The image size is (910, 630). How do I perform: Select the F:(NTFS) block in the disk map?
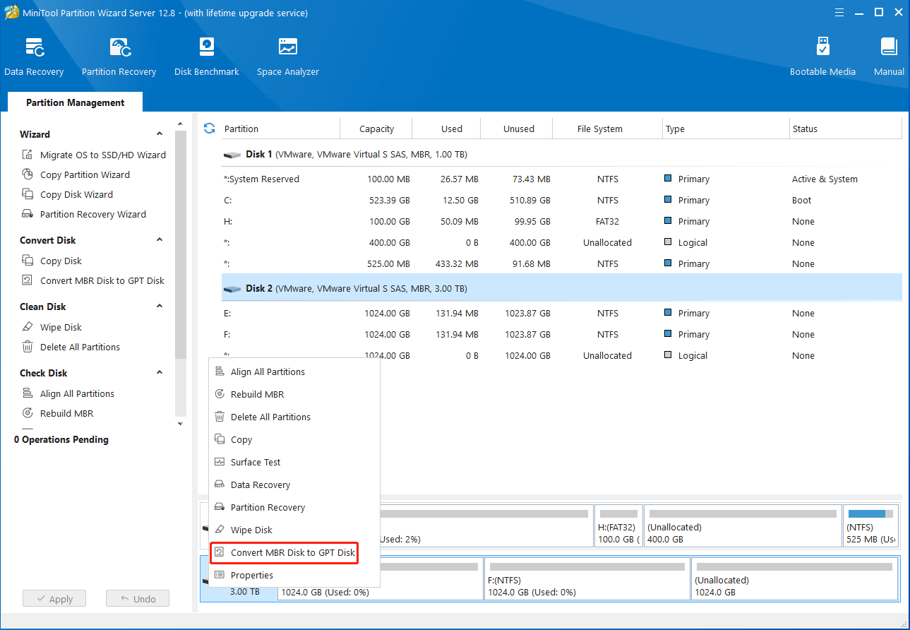tap(587, 578)
